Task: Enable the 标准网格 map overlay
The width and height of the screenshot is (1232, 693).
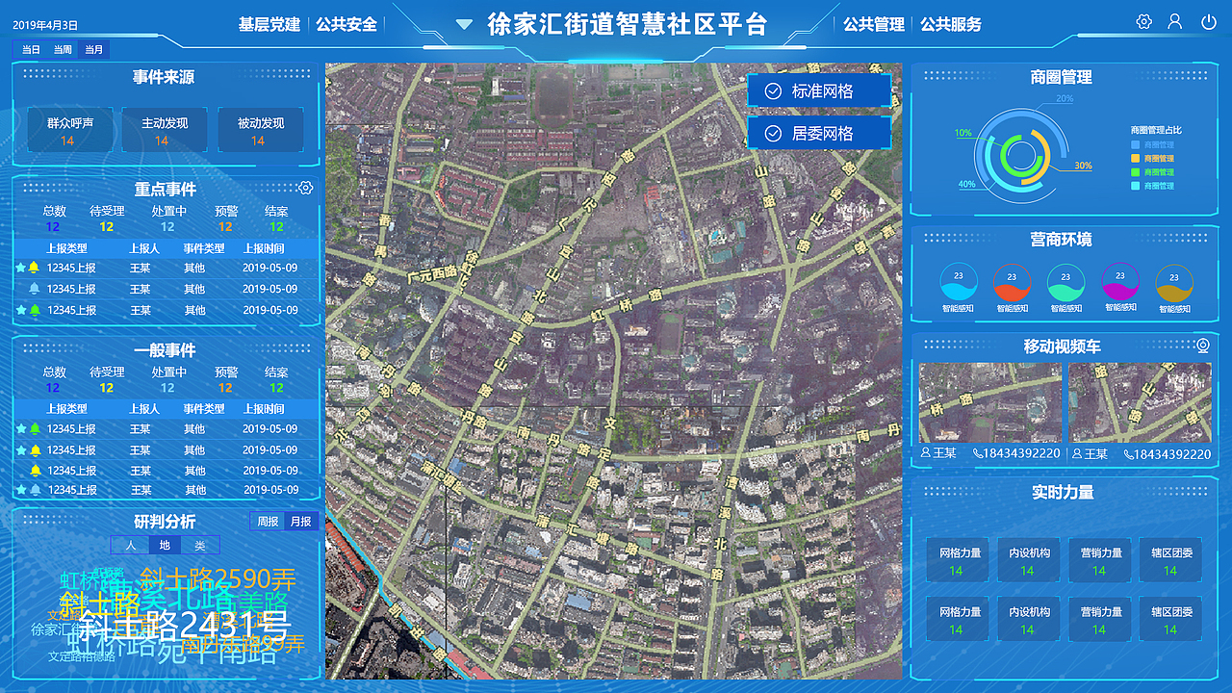Action: (x=819, y=90)
